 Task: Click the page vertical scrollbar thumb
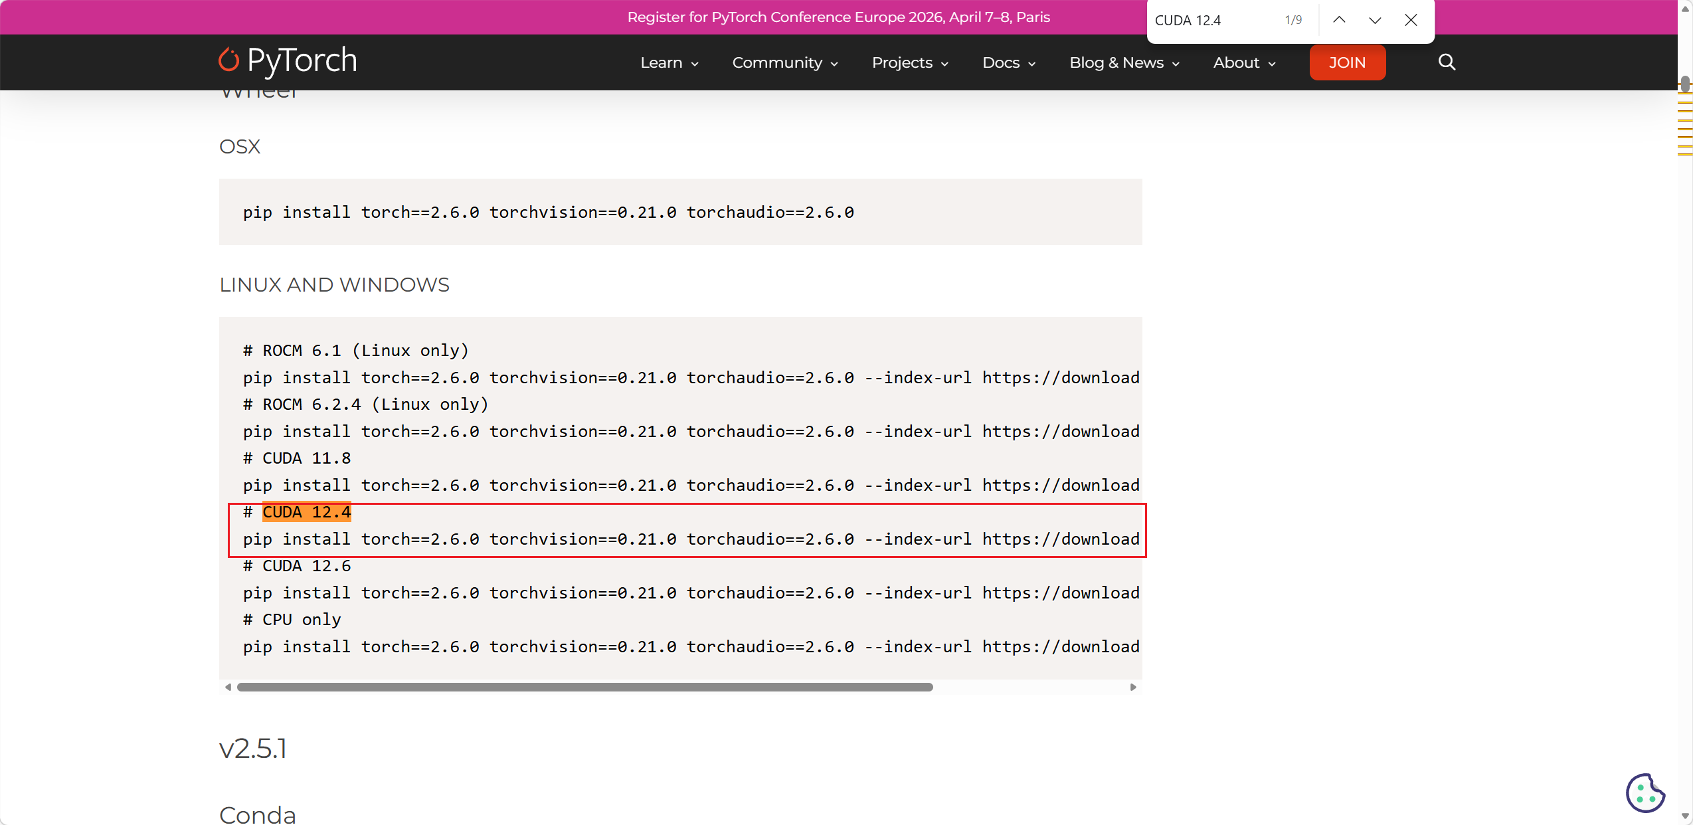pyautogui.click(x=1685, y=85)
